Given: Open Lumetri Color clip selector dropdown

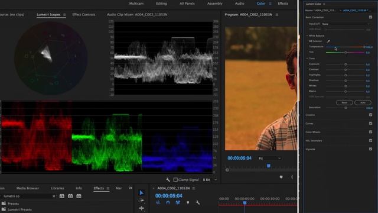Looking at the screenshot, I should 340,11.
